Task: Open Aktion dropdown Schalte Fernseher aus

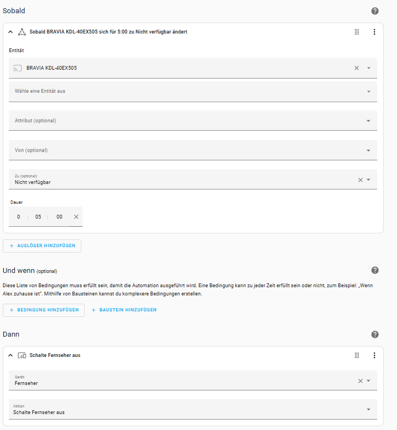Action: (193, 410)
